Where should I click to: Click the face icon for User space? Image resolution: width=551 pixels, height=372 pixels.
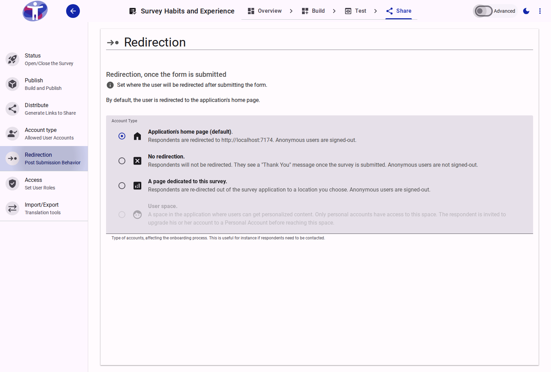pos(137,215)
